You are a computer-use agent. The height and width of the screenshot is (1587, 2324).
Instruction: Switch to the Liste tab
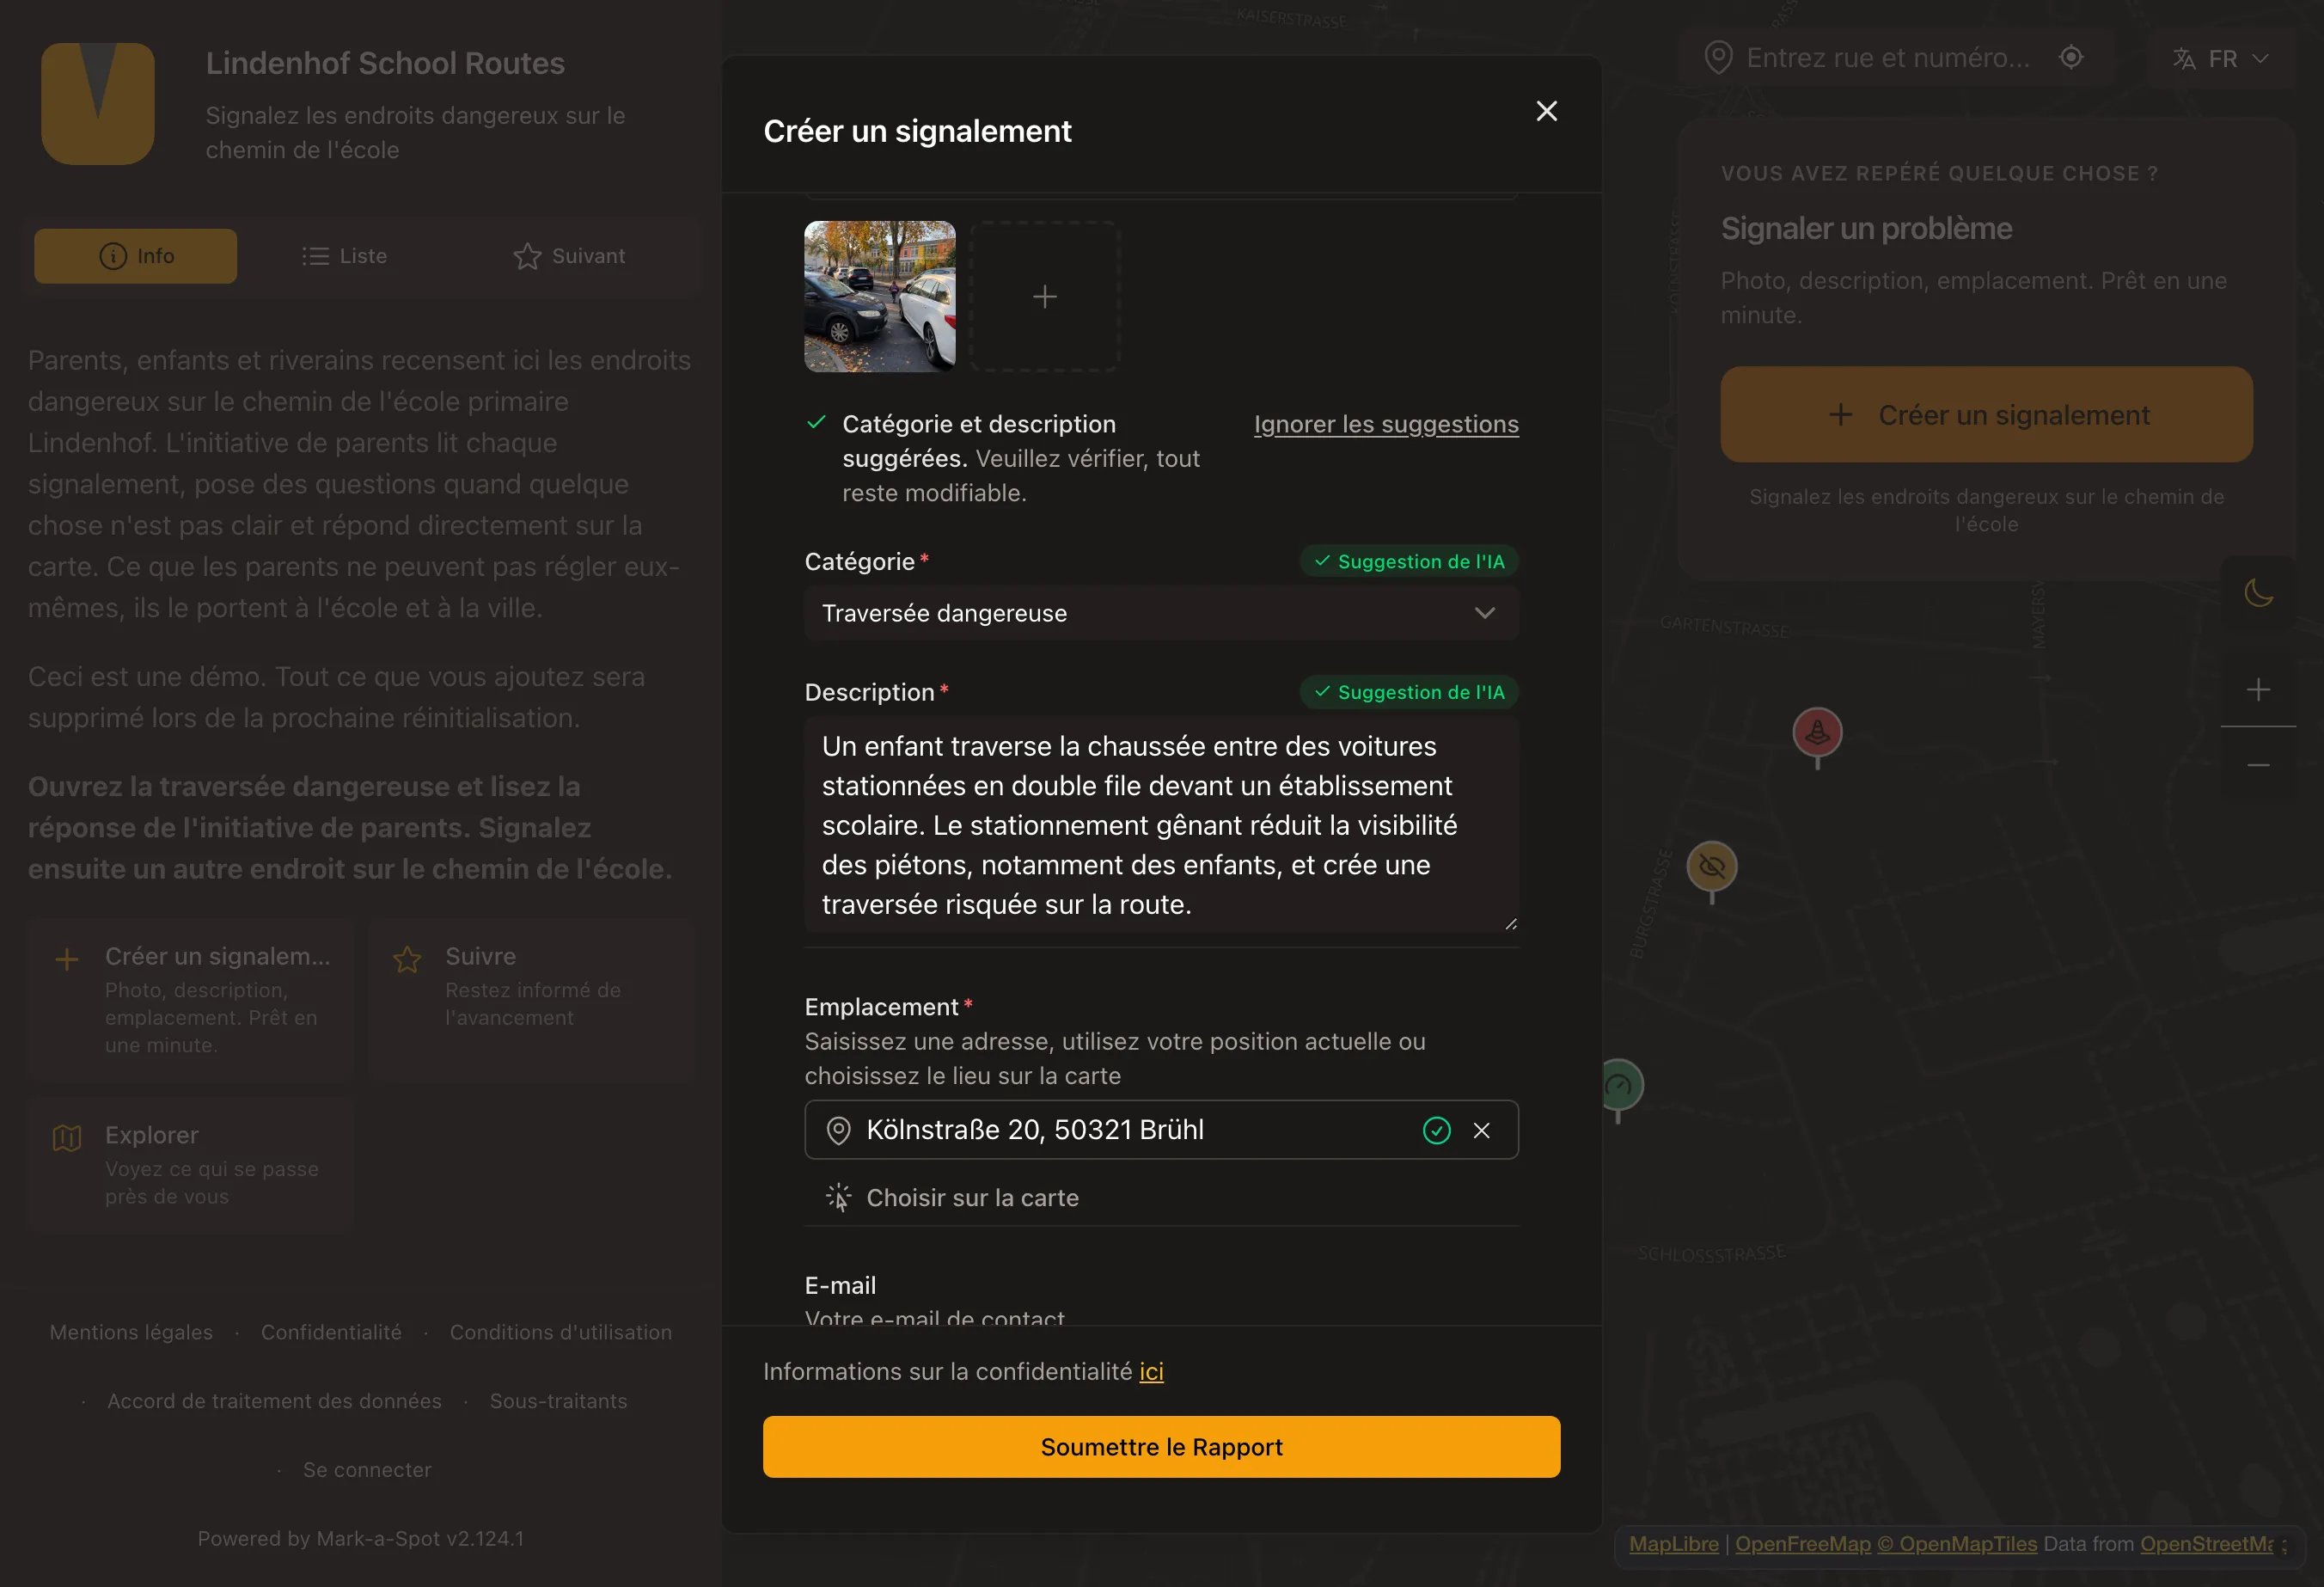344,256
